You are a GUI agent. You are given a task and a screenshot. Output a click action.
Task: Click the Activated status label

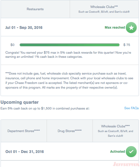point(117,151)
